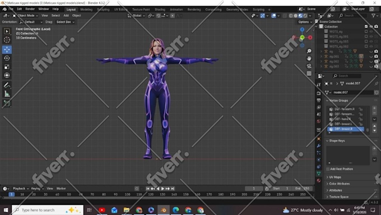This screenshot has width=381, height=215.
Task: Switch to the Modeling workspace tab
Action: (x=86, y=10)
